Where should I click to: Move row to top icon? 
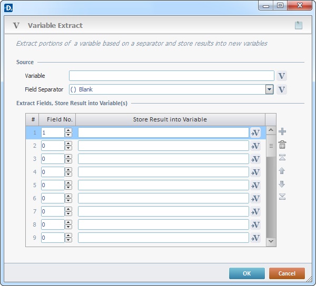point(282,158)
